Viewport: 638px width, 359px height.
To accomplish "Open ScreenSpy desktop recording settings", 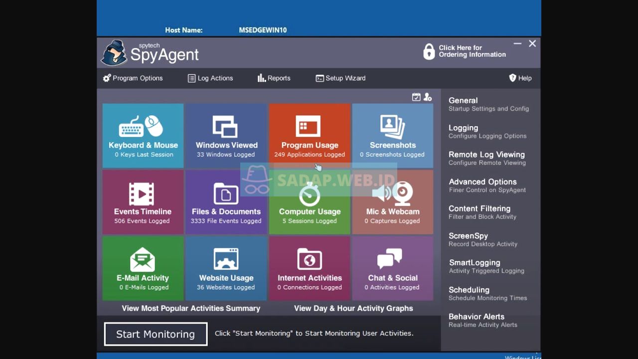I will click(x=483, y=240).
